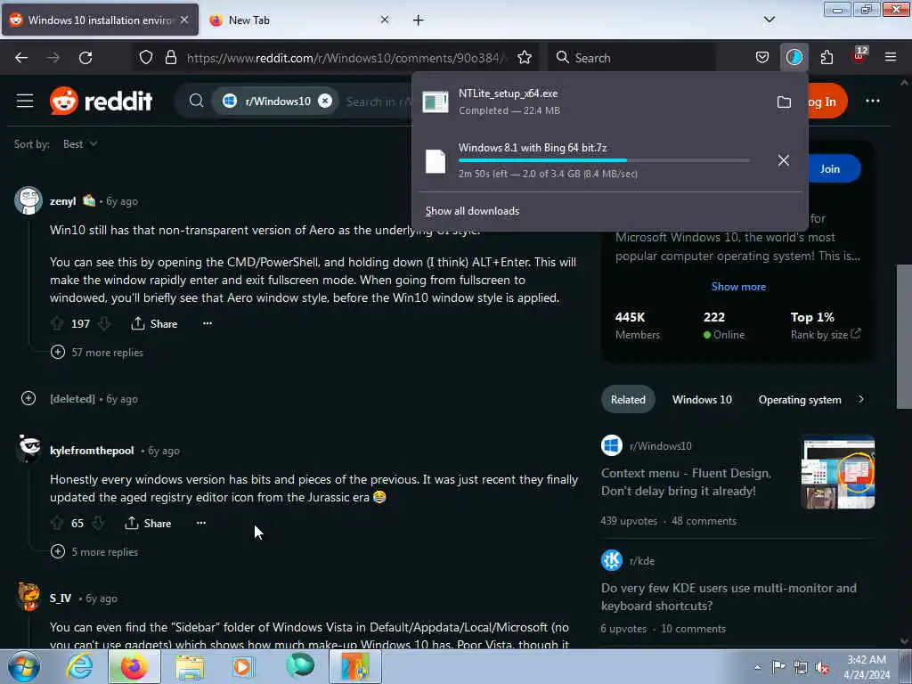Open more options on kylefromthepool's comment
This screenshot has width=912, height=684.
click(x=200, y=523)
